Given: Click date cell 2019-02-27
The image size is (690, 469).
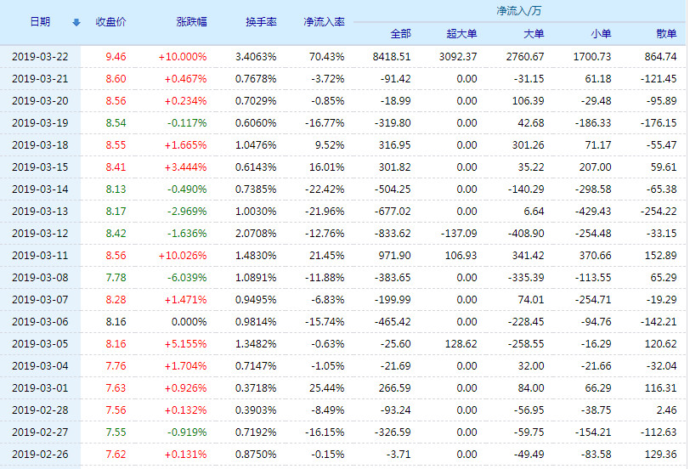Looking at the screenshot, I should (x=40, y=432).
